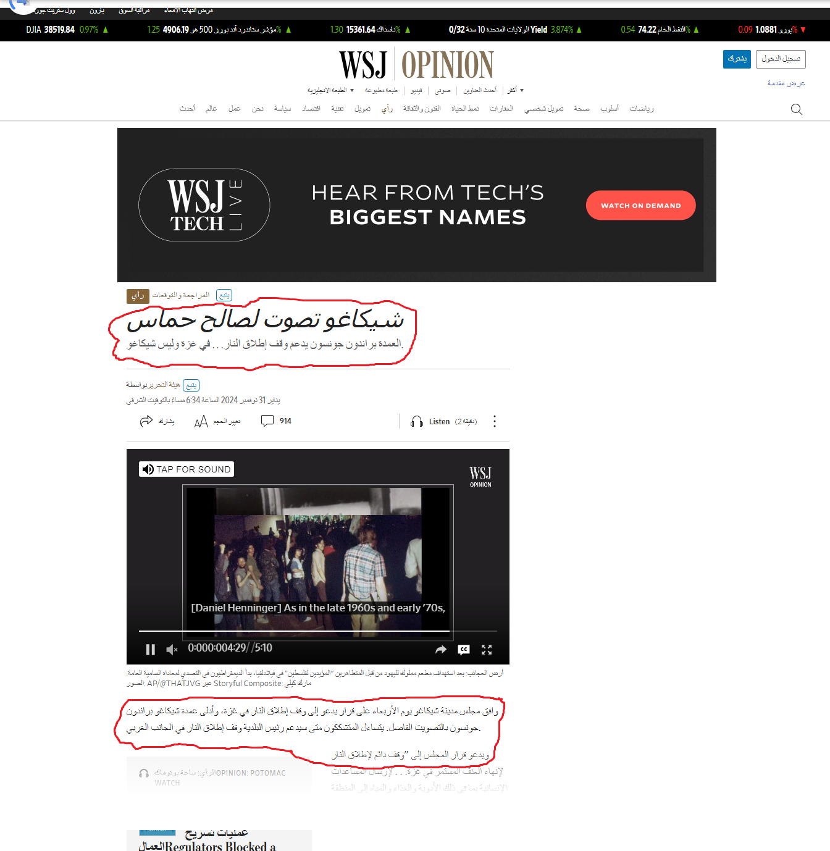The height and width of the screenshot is (851, 830).
Task: Click the US 10-year Yield 3.874% ticker
Action: pyautogui.click(x=516, y=30)
